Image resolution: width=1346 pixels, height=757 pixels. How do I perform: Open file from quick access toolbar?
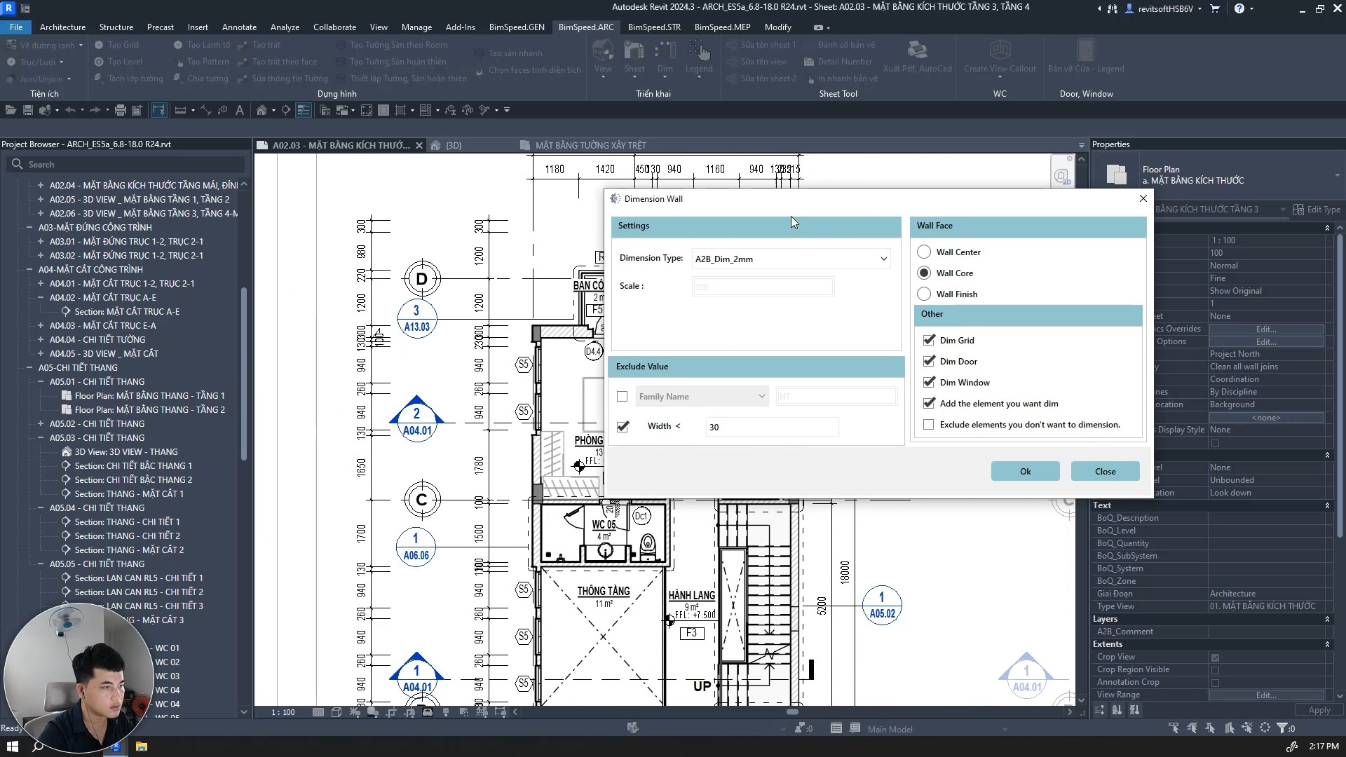[11, 110]
